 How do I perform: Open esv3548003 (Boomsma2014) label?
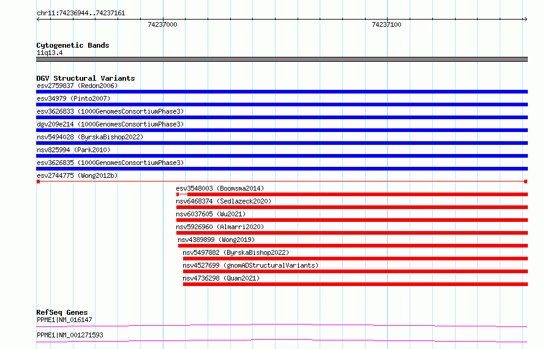point(220,188)
